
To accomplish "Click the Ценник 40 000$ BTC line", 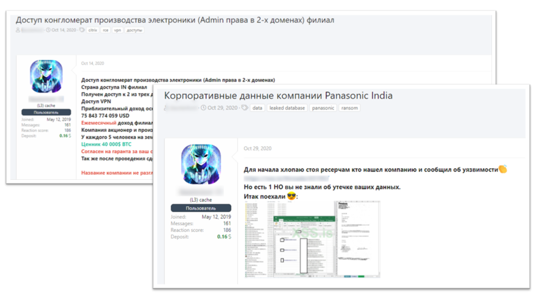I will [106, 144].
